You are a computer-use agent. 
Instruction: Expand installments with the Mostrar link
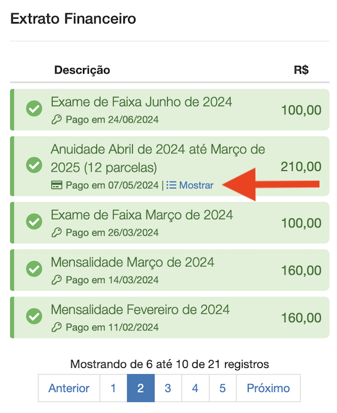(x=196, y=185)
